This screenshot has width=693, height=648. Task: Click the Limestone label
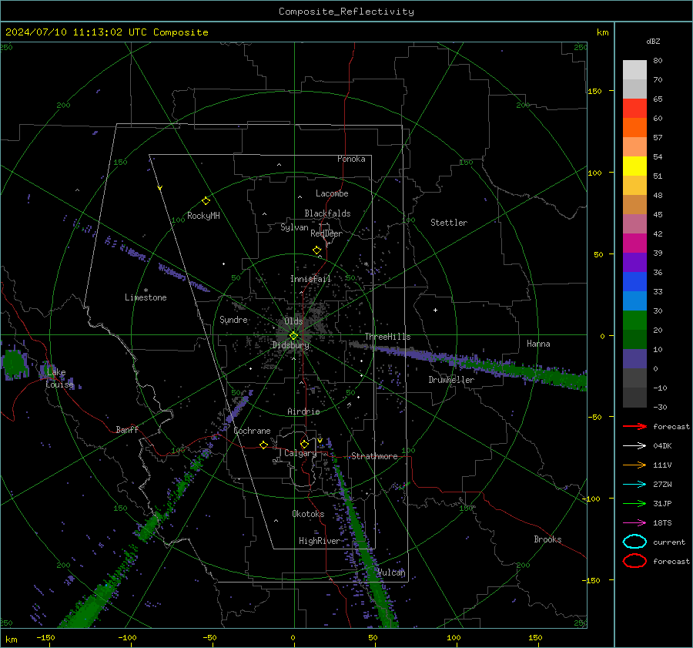tap(146, 297)
